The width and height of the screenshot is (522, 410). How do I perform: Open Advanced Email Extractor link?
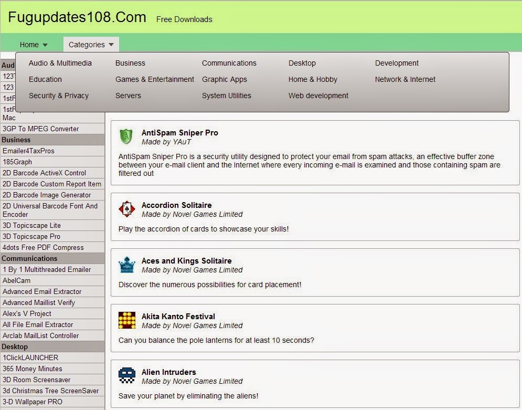click(x=52, y=291)
